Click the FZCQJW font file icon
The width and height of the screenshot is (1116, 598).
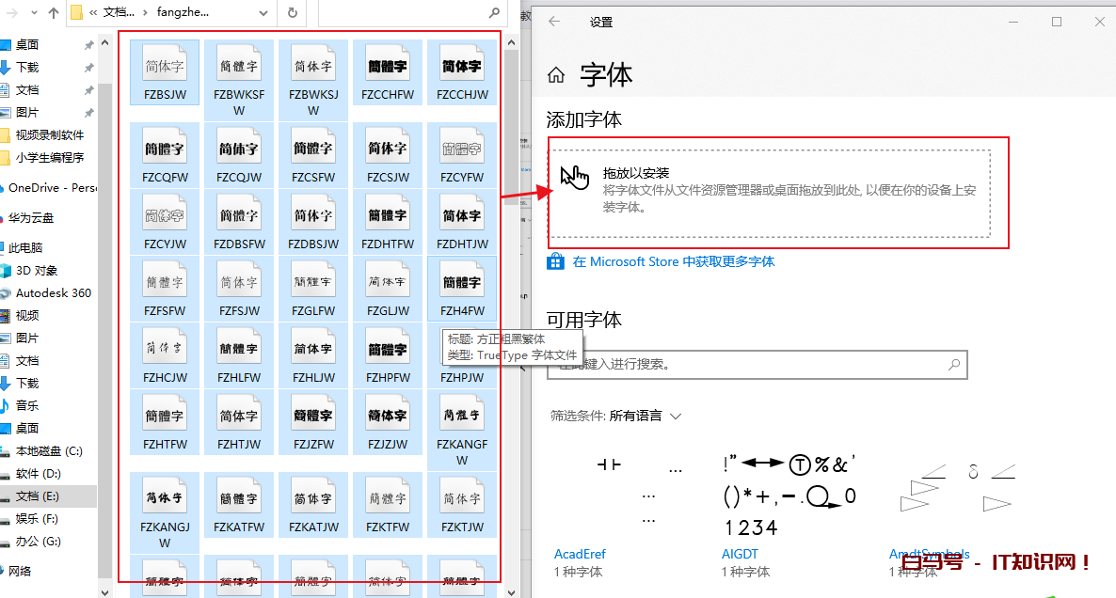239,150
